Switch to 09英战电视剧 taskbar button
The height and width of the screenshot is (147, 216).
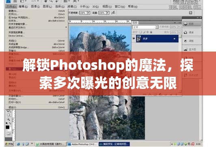51,144
